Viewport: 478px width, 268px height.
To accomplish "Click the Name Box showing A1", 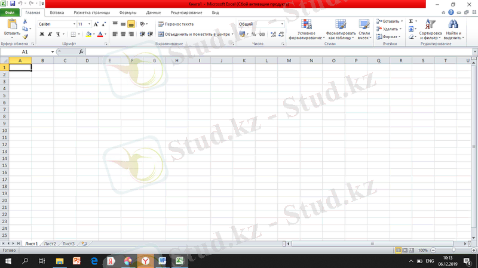I will point(27,52).
